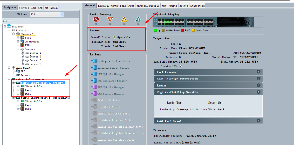Switch to the Admin navigation tab

[54, 8]
